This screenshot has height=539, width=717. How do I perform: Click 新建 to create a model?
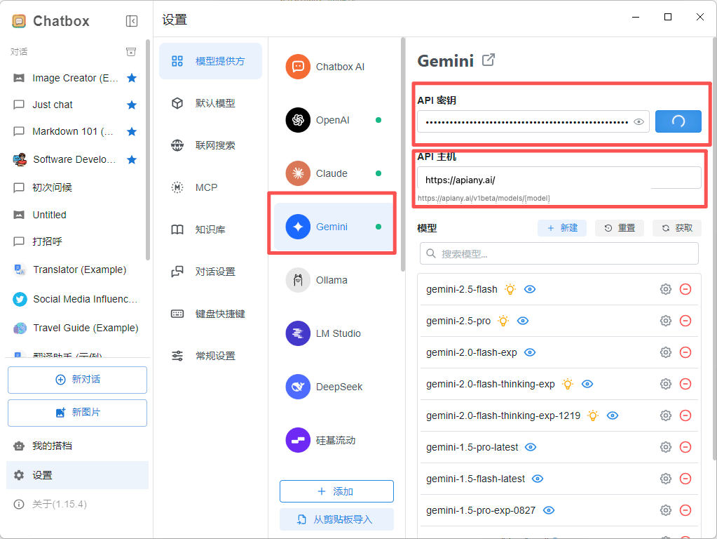(x=562, y=228)
